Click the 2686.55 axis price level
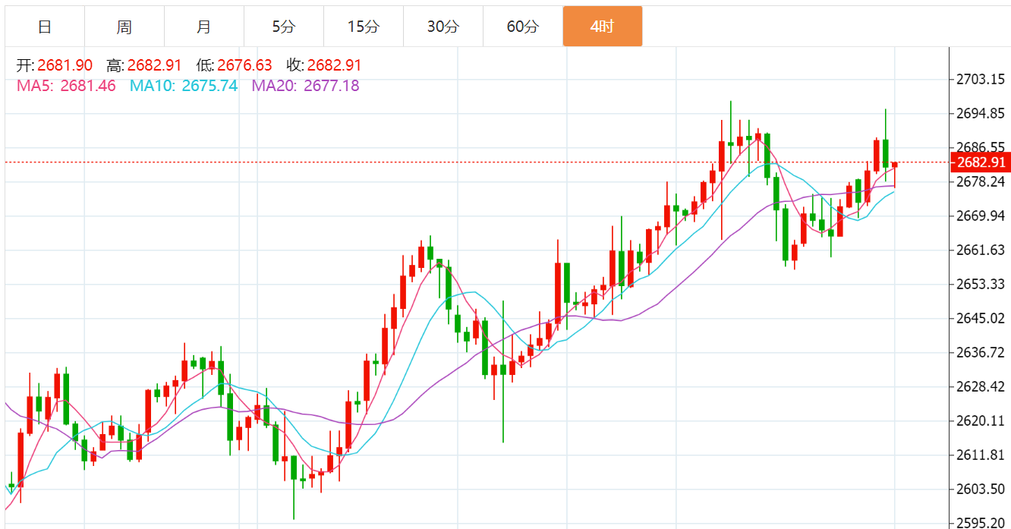The height and width of the screenshot is (529, 1011). tap(981, 148)
